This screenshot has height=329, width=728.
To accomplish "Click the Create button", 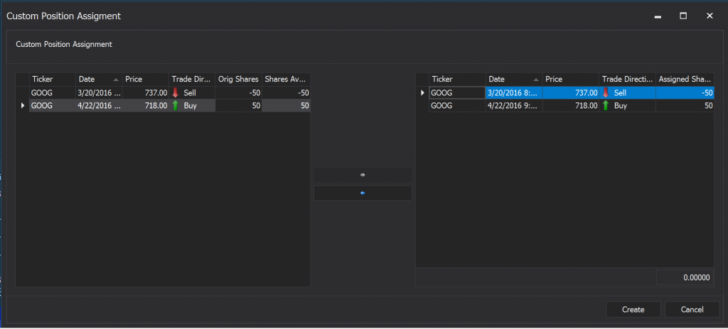I will pyautogui.click(x=633, y=310).
